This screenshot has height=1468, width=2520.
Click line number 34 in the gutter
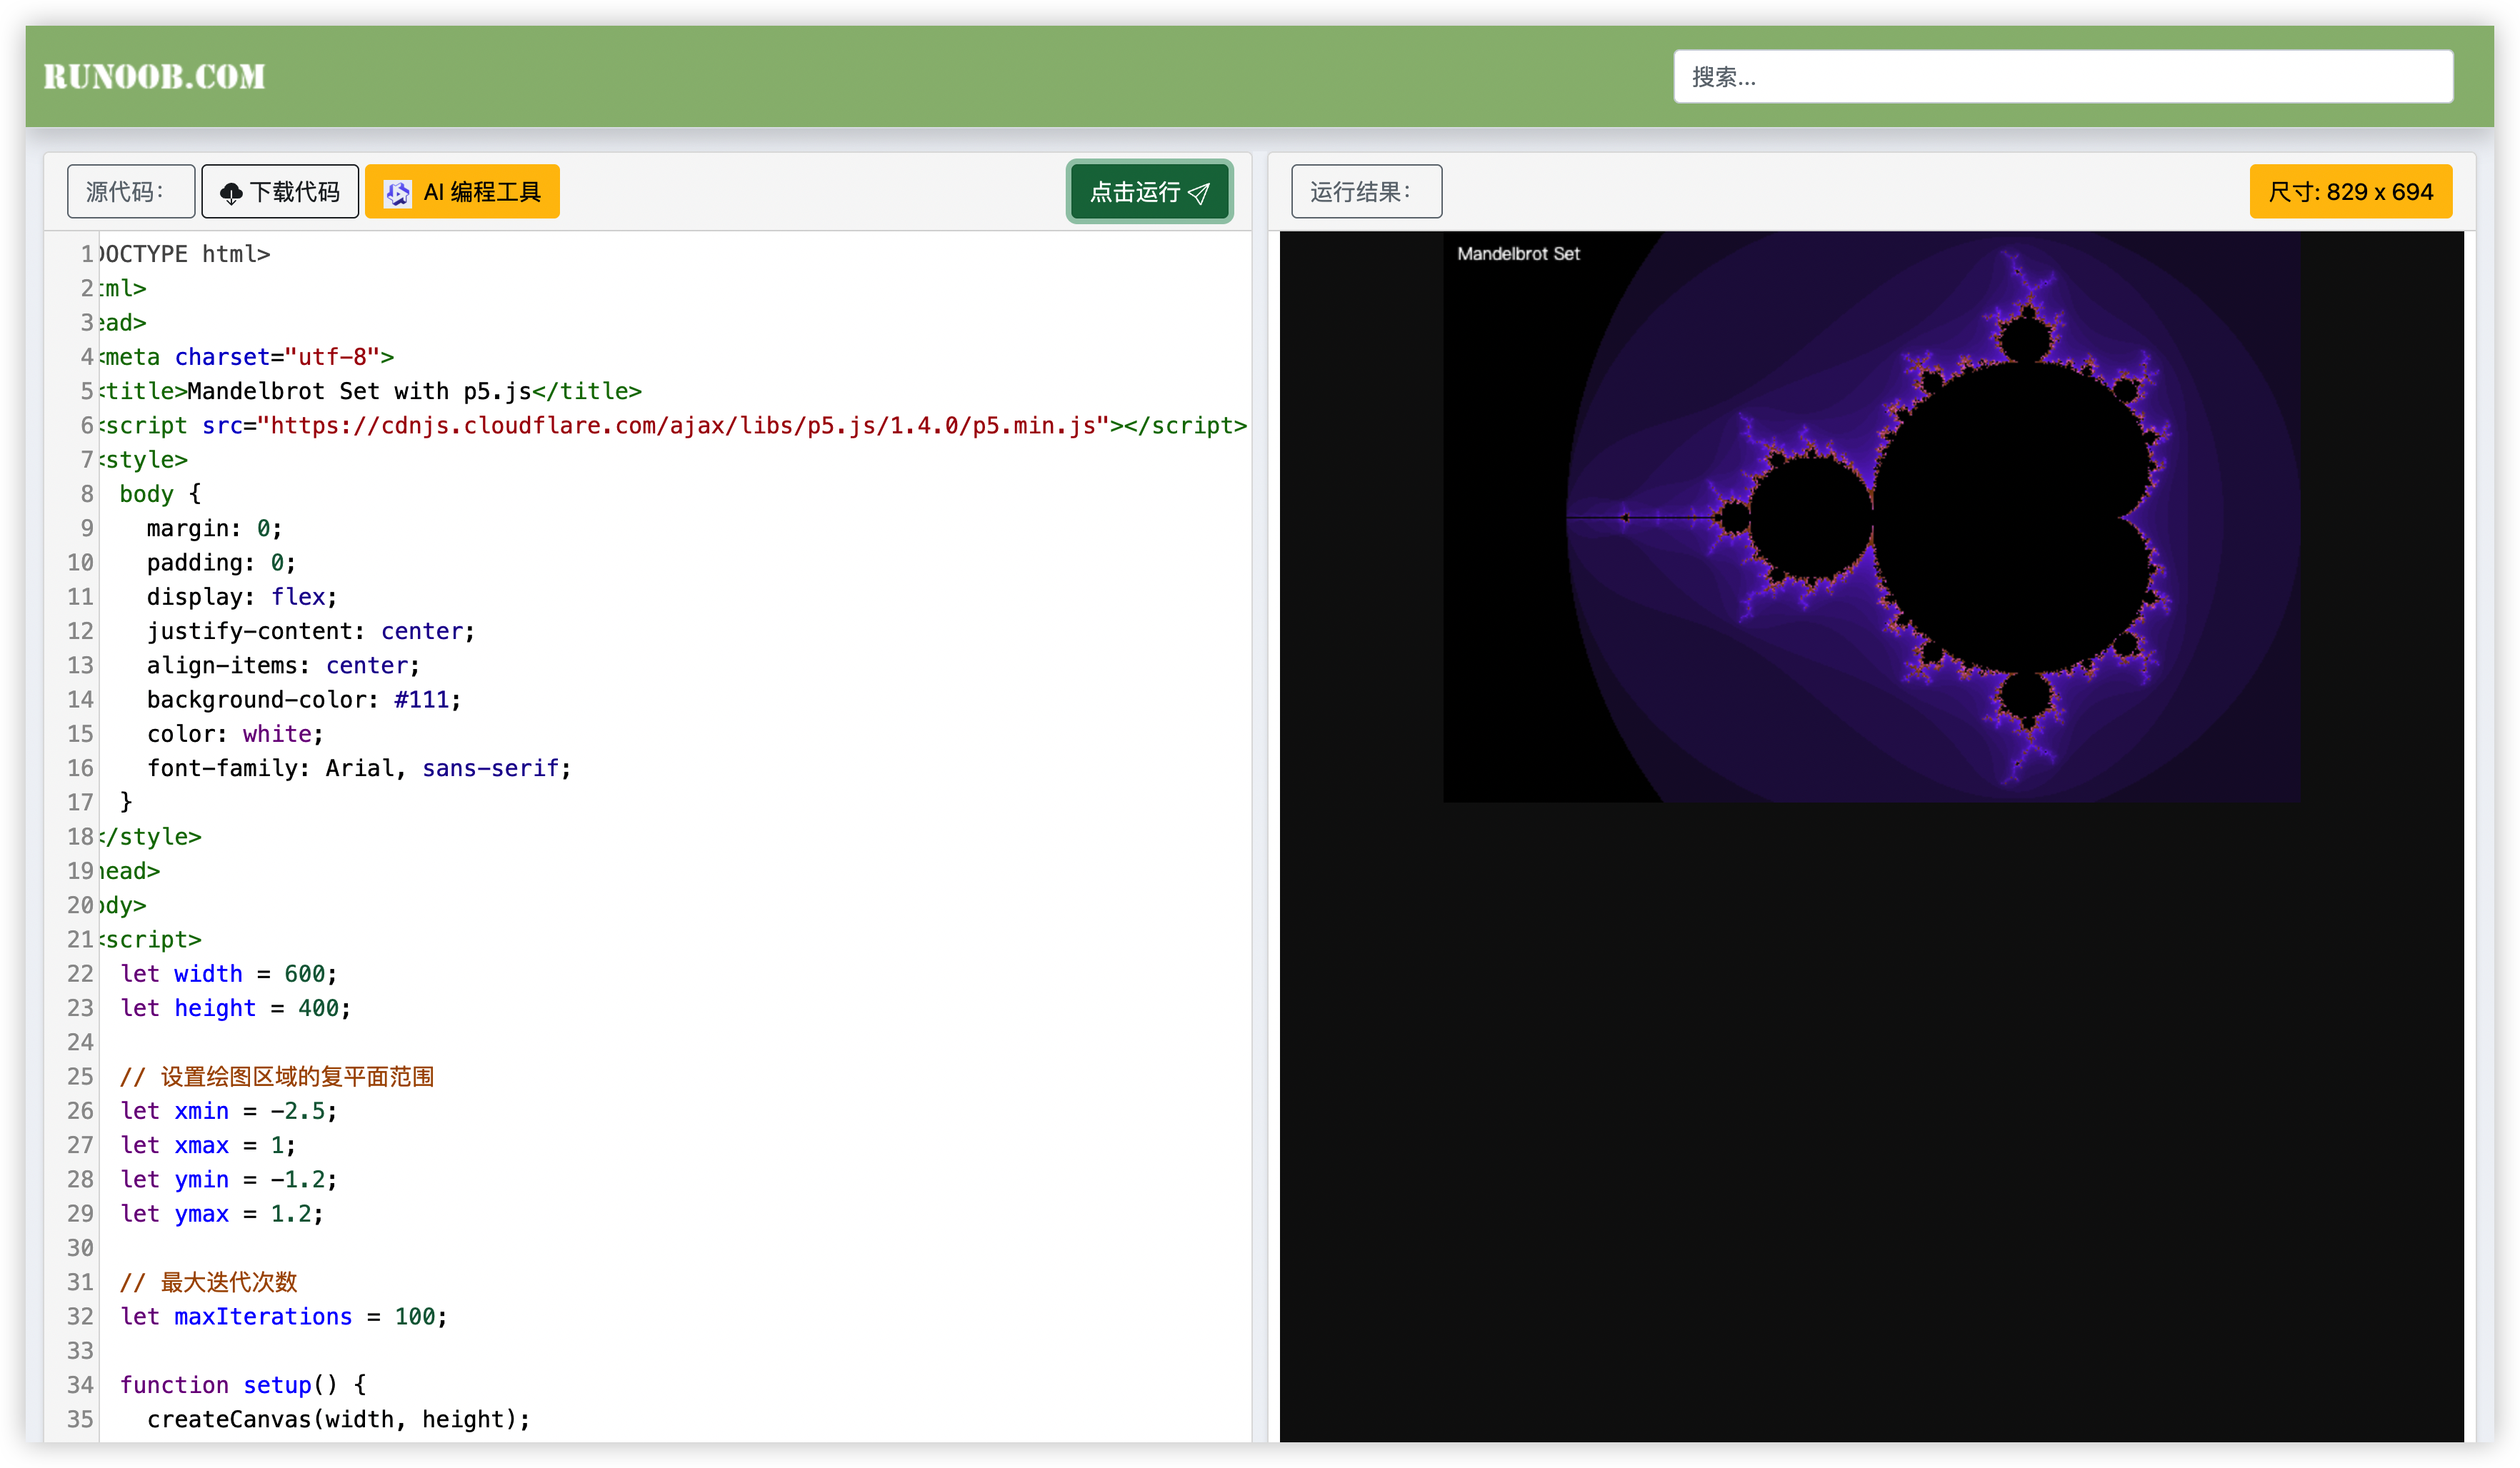pos(80,1385)
